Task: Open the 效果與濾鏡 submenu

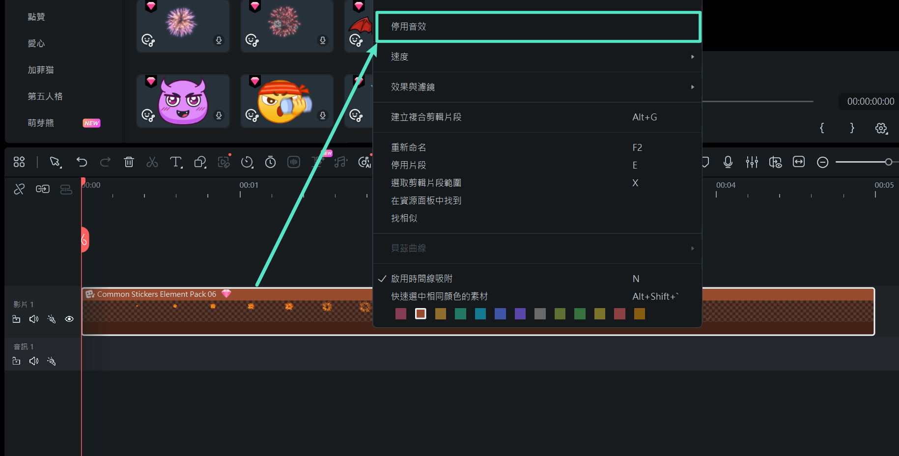Action: [x=537, y=87]
